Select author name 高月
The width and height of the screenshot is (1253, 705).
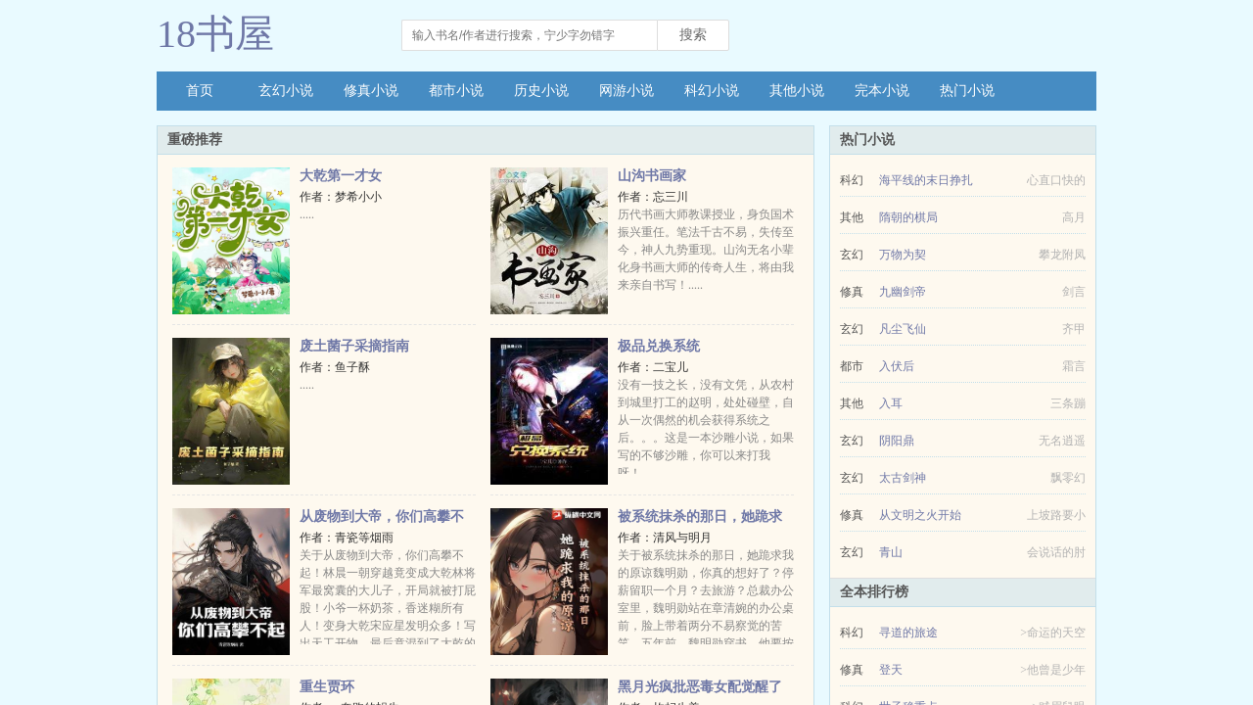click(x=1074, y=217)
